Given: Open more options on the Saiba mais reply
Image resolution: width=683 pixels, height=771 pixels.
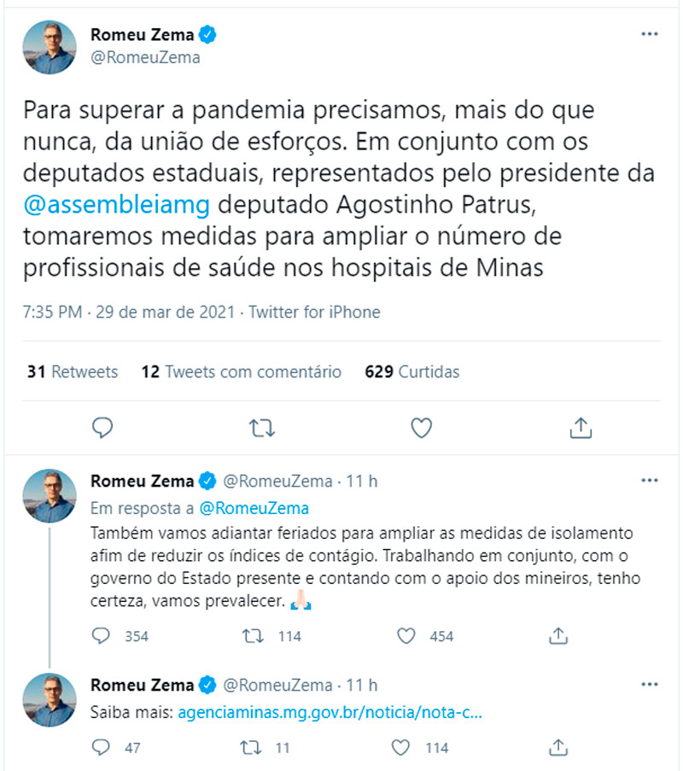Looking at the screenshot, I should 649,685.
